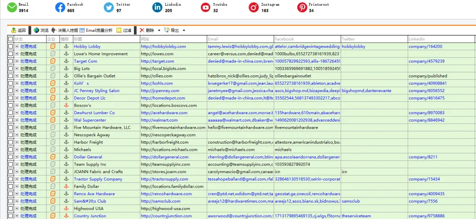
Task: Sort by the 网站 website column header
Action: [x=173, y=39]
